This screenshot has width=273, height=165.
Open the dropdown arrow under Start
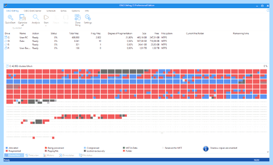pyautogui.click(x=46, y=25)
